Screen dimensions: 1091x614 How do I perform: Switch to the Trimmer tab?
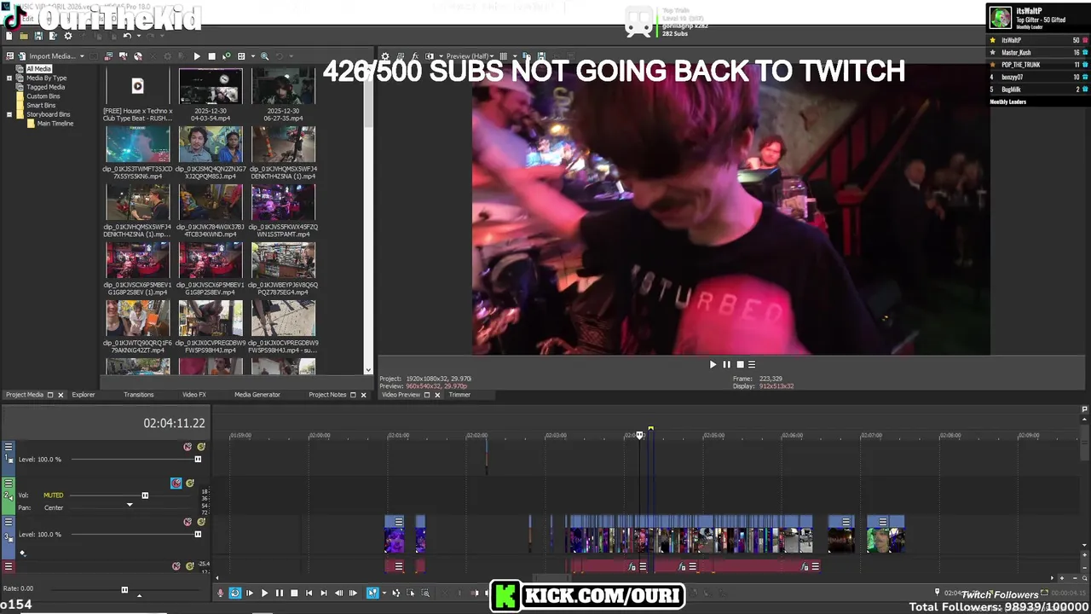[x=459, y=395]
